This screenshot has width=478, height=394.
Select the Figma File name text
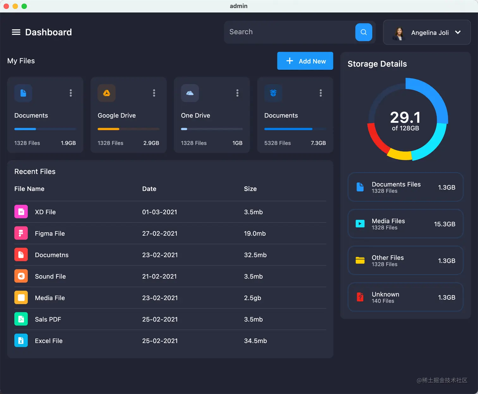click(50, 234)
